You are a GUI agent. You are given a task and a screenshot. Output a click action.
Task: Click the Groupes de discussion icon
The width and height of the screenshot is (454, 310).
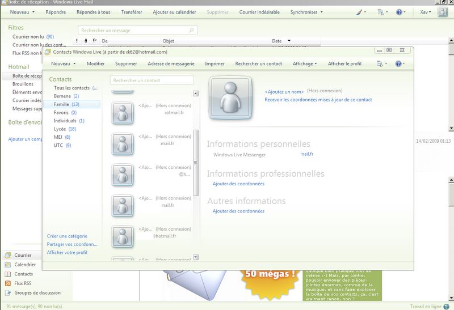coord(8,292)
